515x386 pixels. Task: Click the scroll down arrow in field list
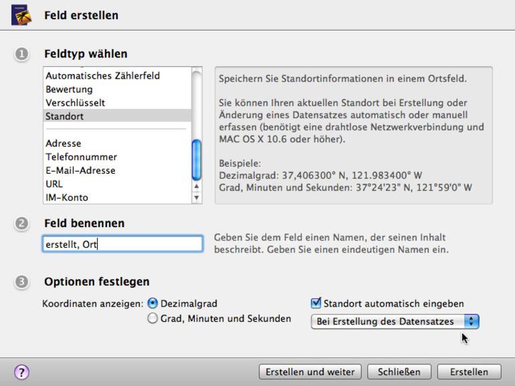197,198
